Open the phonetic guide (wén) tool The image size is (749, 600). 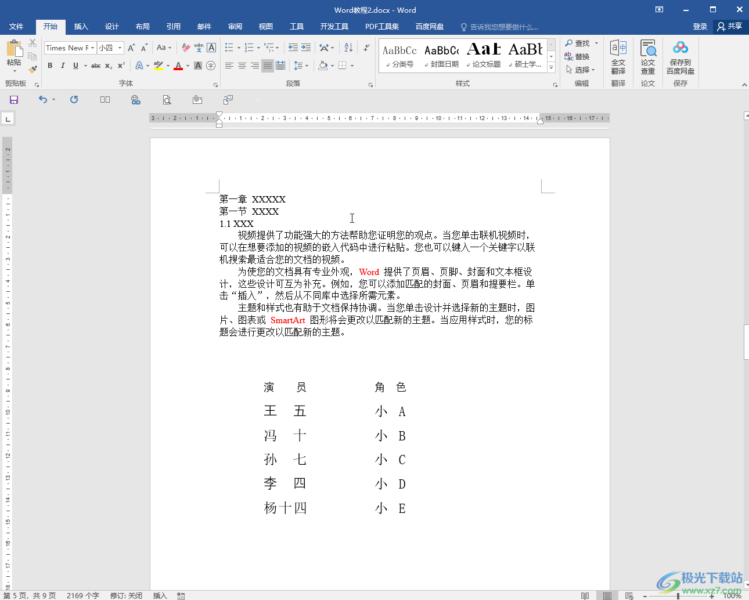pyautogui.click(x=199, y=48)
